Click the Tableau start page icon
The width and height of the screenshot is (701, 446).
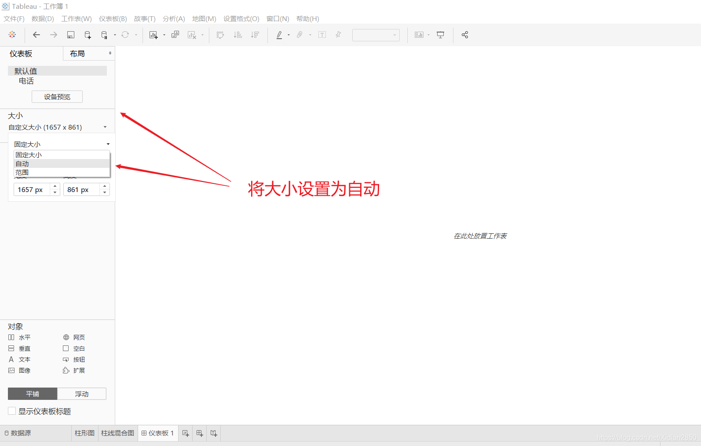[x=12, y=35]
